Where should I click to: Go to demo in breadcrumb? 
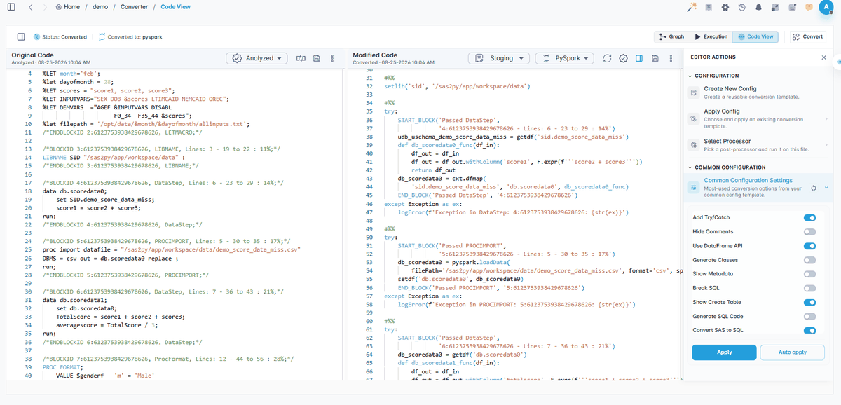point(100,7)
